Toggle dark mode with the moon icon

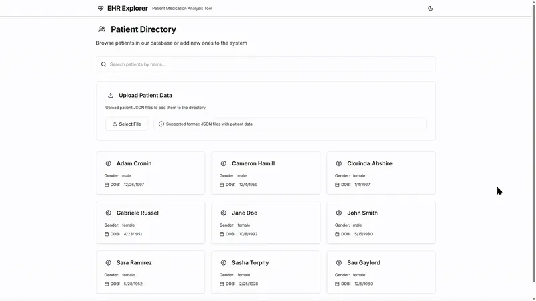[430, 8]
